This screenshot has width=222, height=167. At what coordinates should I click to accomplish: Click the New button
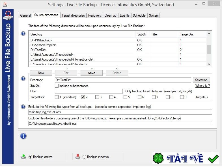41,73
